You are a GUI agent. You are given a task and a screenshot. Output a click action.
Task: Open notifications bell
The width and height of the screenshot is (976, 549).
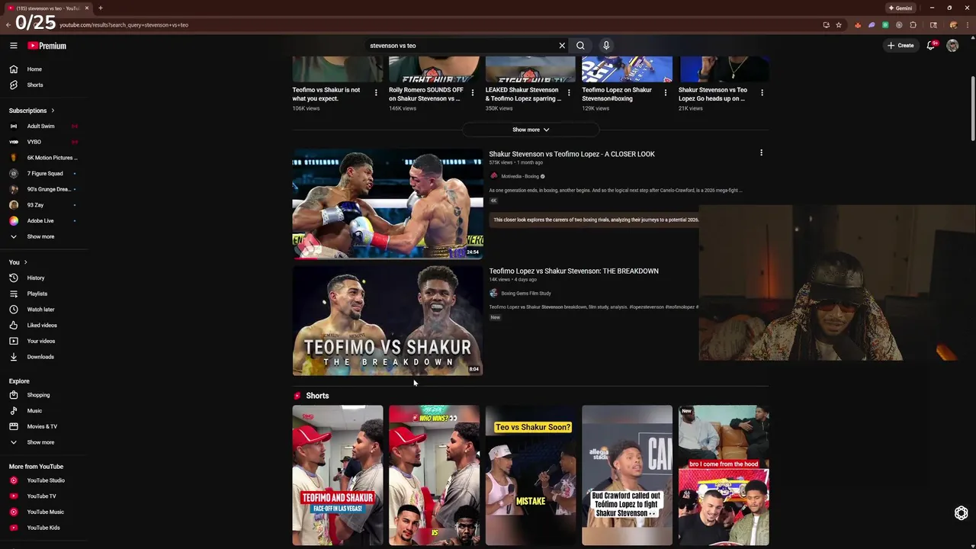(930, 46)
